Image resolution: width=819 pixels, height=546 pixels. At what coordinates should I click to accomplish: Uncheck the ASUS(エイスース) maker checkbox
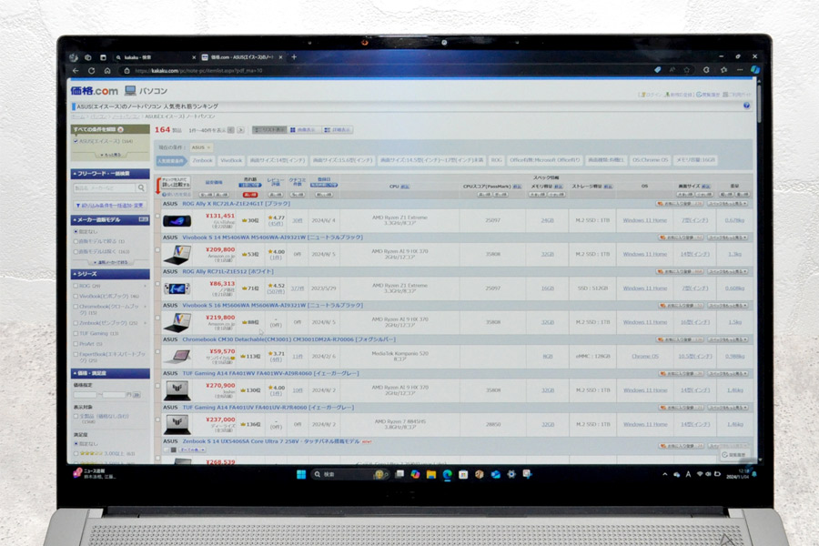click(76, 141)
